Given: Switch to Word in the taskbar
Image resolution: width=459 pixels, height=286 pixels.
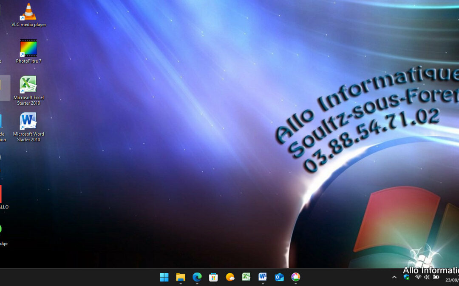Looking at the screenshot, I should pos(263,277).
